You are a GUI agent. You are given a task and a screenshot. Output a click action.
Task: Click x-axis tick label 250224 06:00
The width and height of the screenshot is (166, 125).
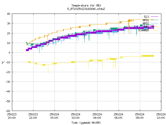pyautogui.click(x=118, y=116)
